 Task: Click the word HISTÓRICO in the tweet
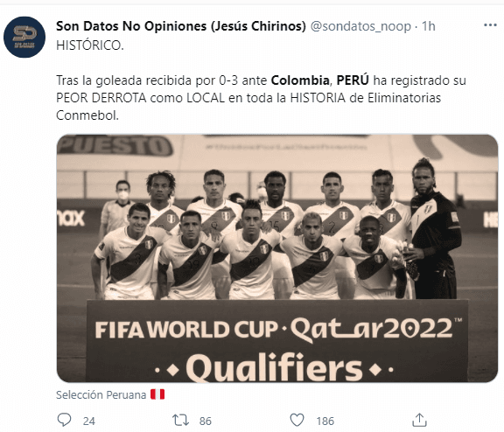(89, 45)
